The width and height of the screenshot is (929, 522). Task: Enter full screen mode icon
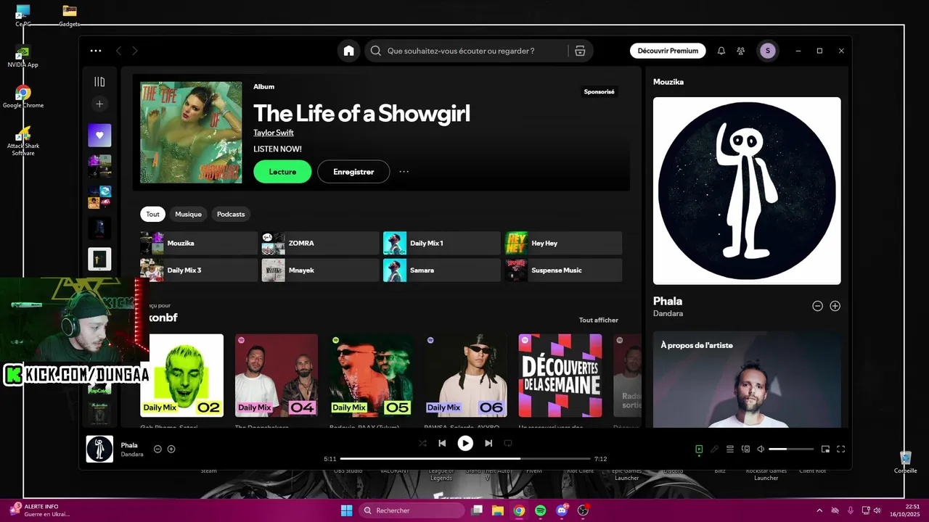(841, 449)
